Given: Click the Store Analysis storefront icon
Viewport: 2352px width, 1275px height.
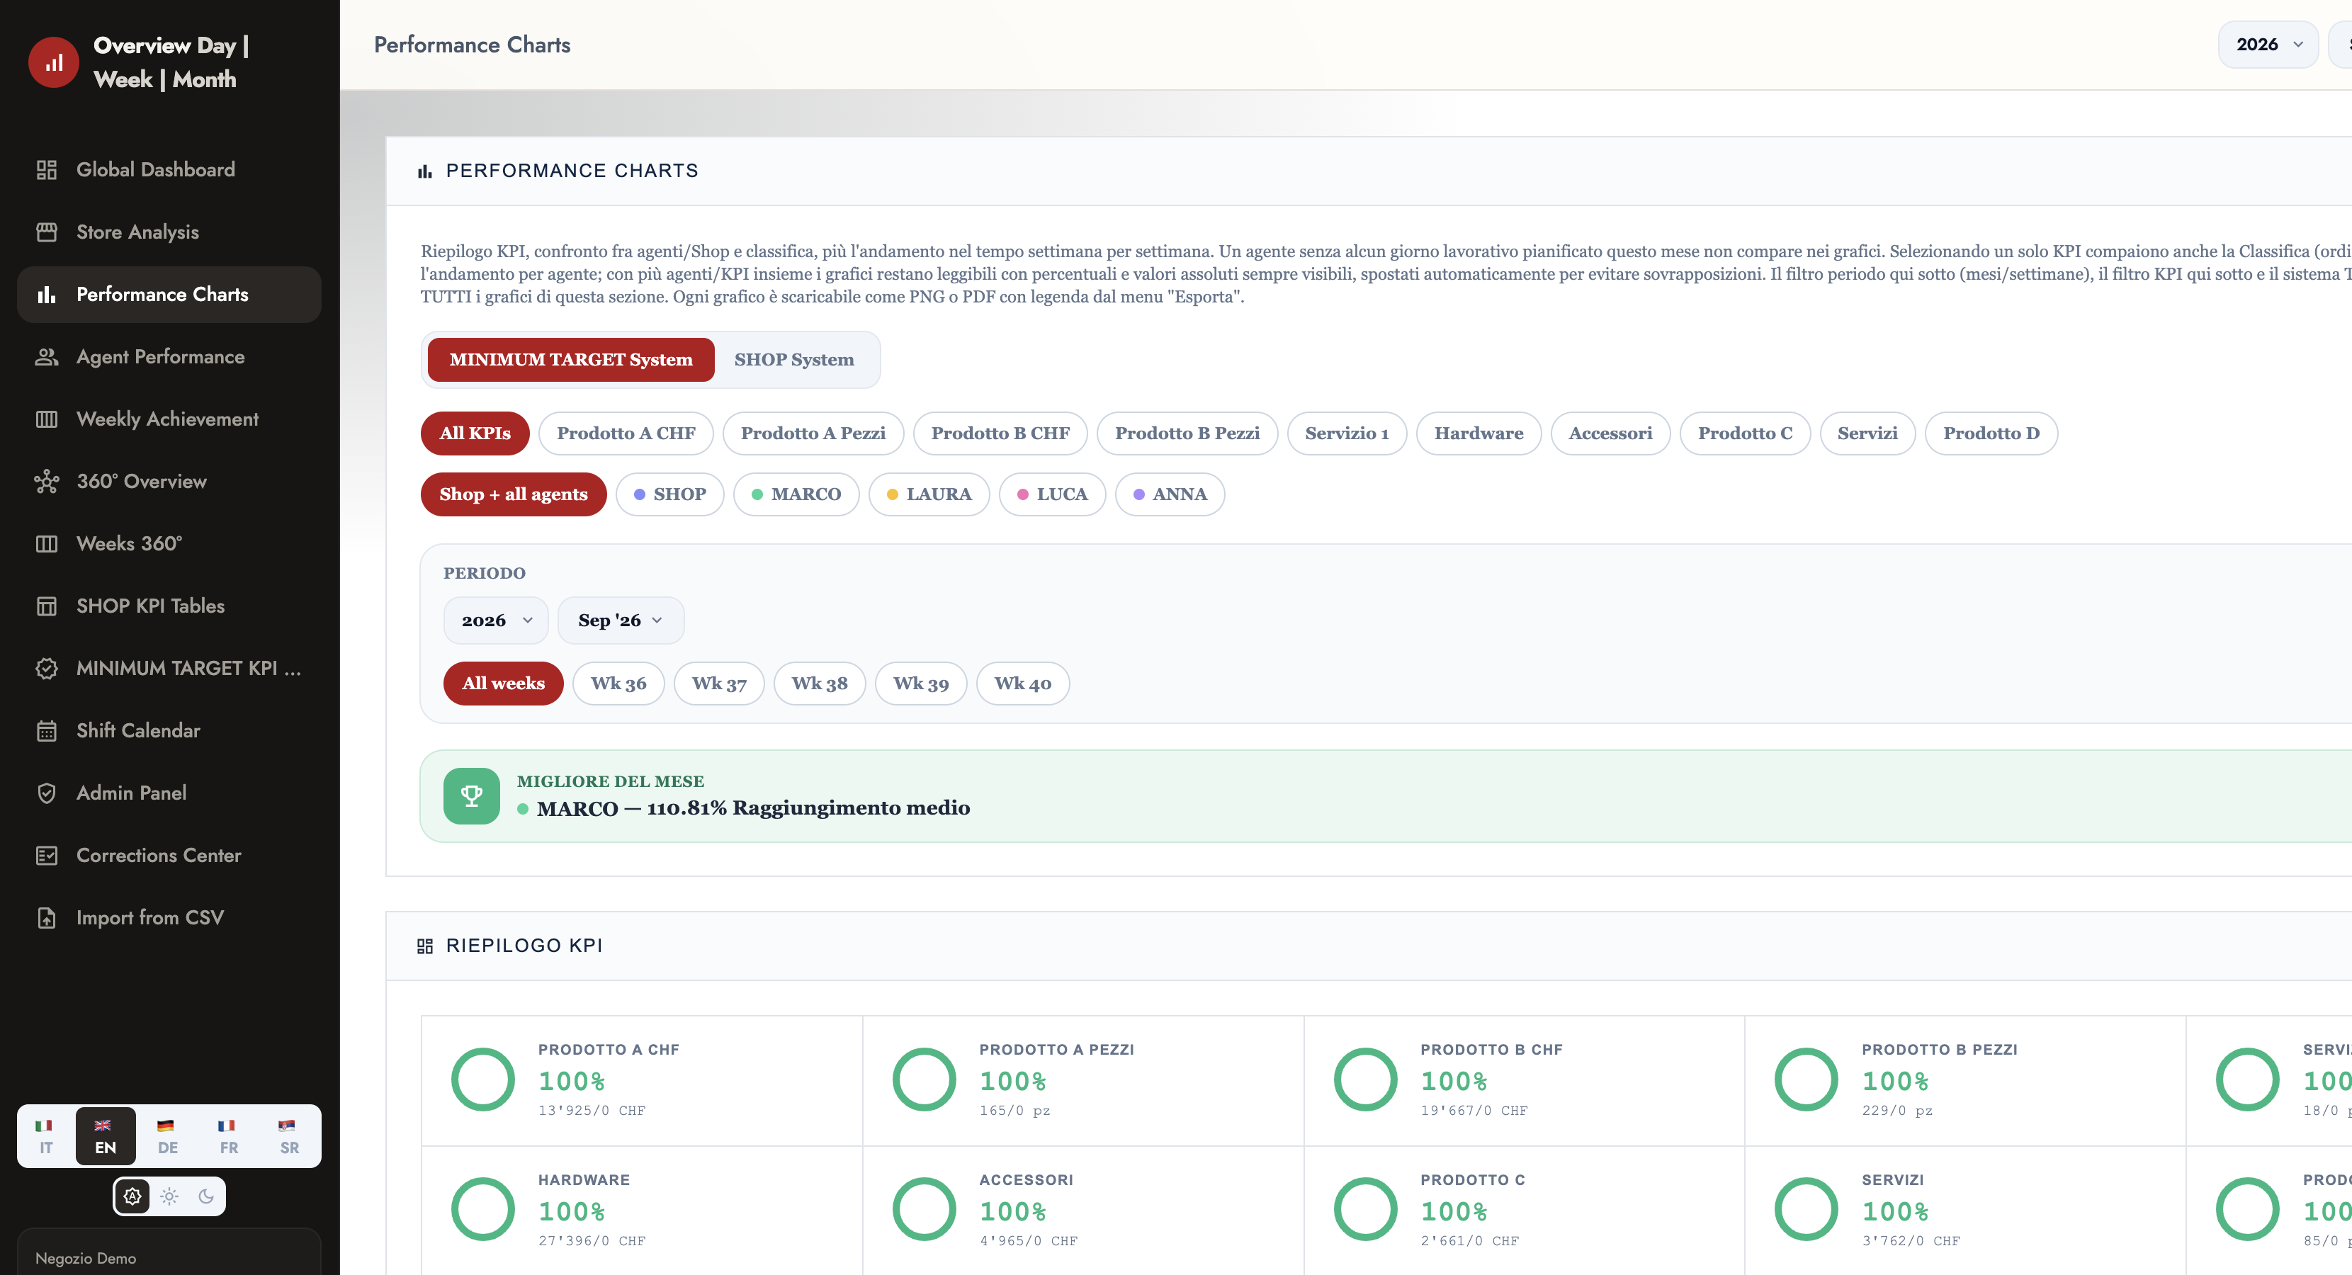Looking at the screenshot, I should [x=47, y=232].
